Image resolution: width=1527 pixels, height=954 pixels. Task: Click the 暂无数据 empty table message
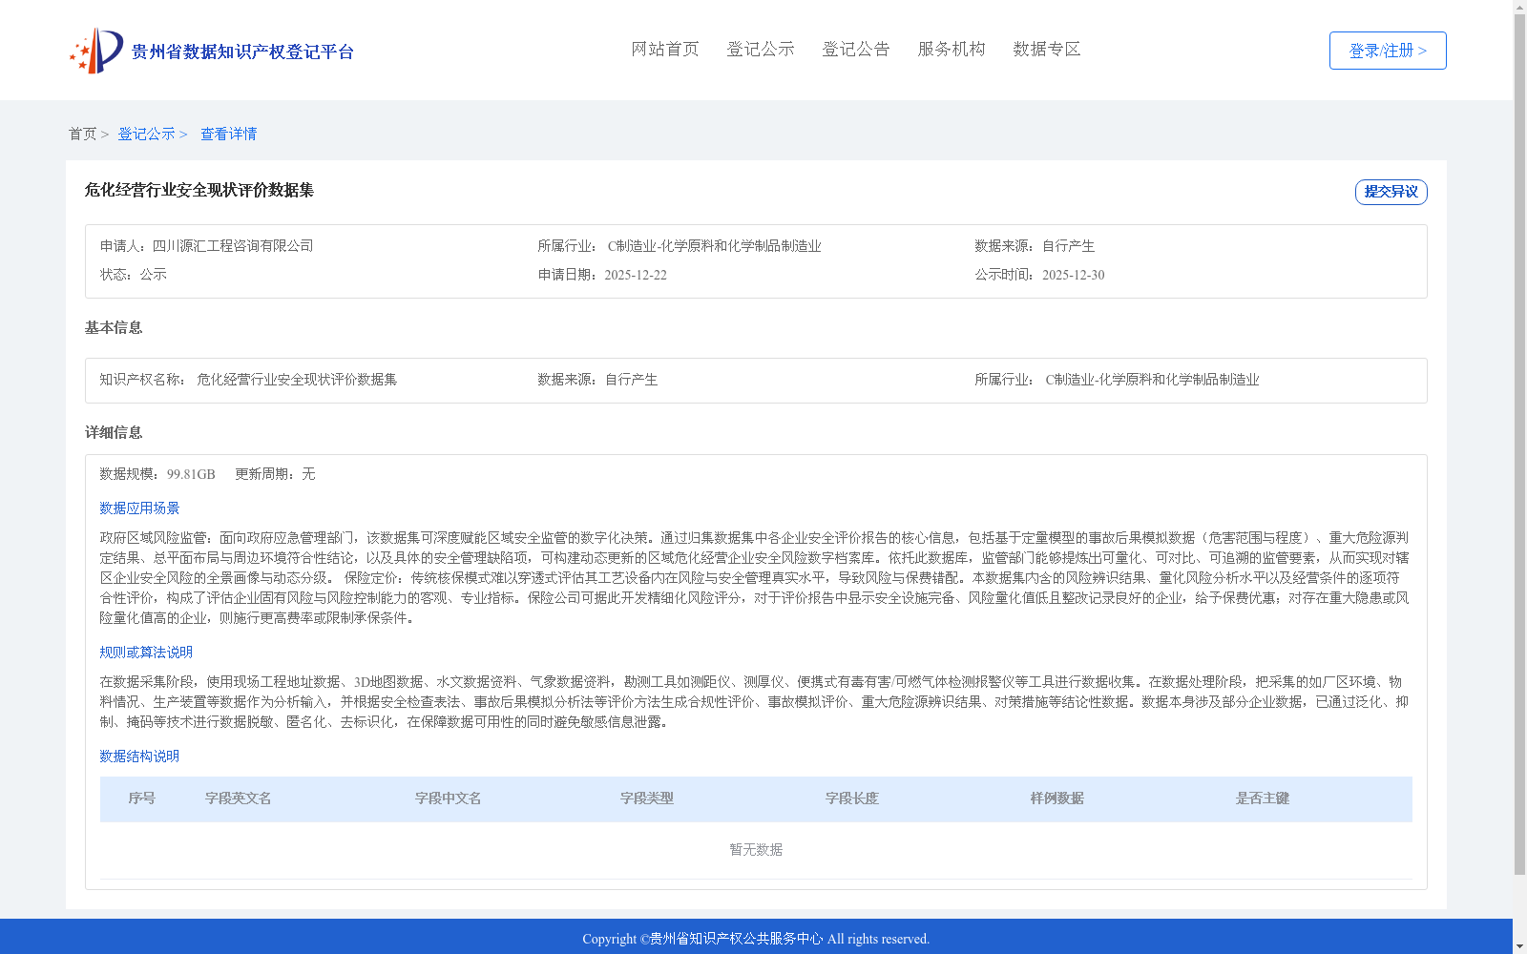[x=756, y=850]
